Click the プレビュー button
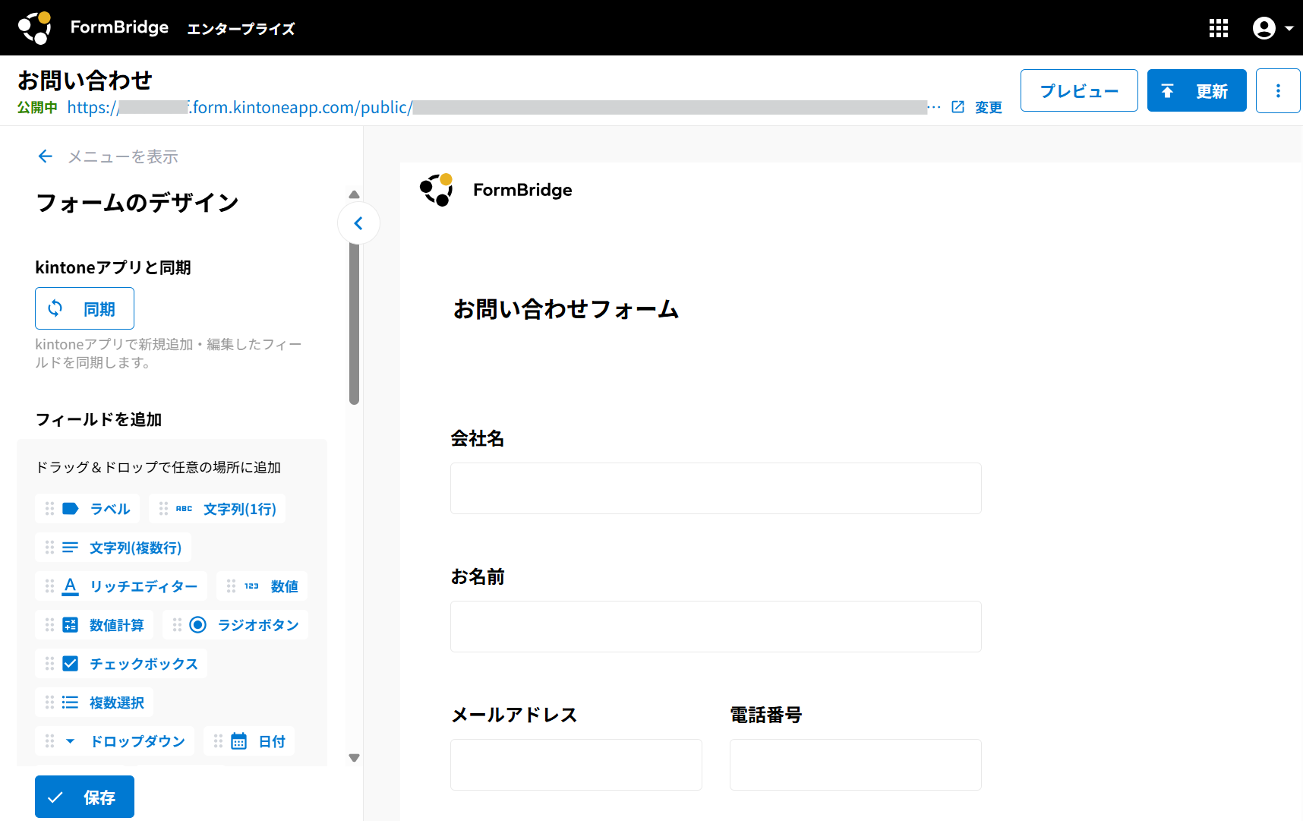This screenshot has height=821, width=1303. (x=1079, y=90)
